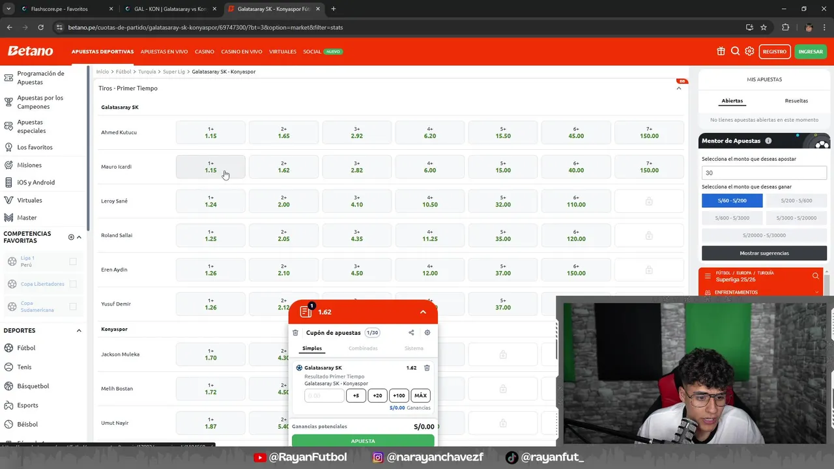834x469 pixels.
Task: Click the Betano logo
Action: tap(30, 51)
